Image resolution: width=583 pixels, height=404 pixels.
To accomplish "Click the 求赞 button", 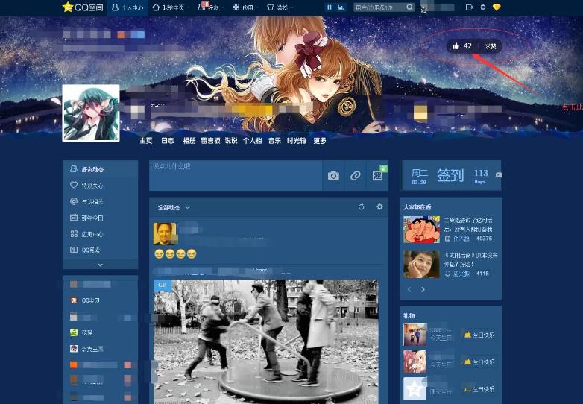I will pos(491,46).
